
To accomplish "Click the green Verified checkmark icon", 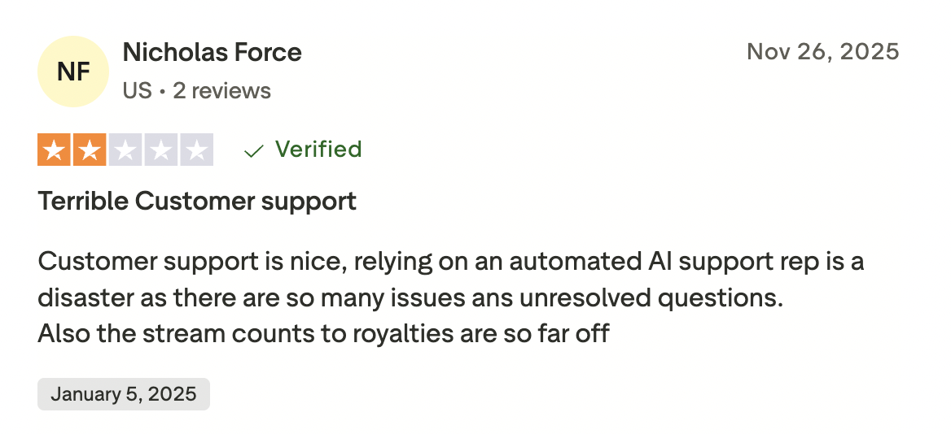I will 254,151.
